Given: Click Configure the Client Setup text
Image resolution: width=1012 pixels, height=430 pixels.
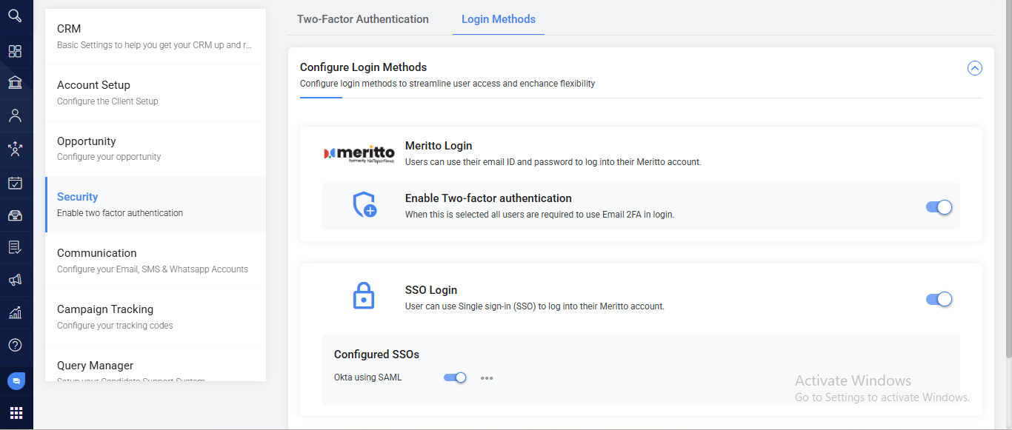Looking at the screenshot, I should pyautogui.click(x=107, y=101).
